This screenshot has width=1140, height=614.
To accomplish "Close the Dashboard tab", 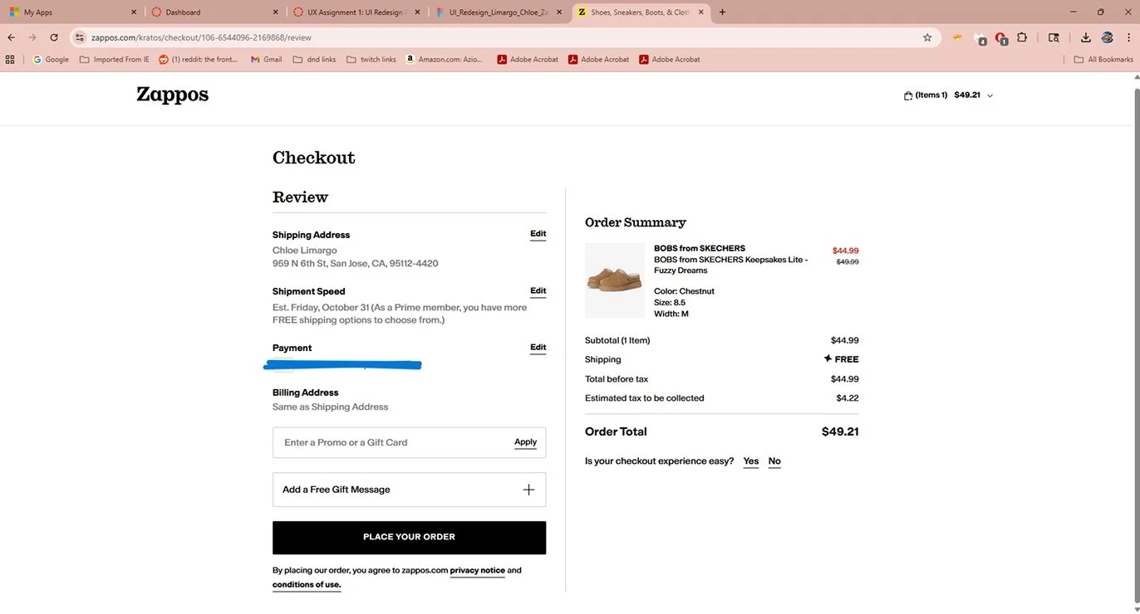I will point(276,12).
